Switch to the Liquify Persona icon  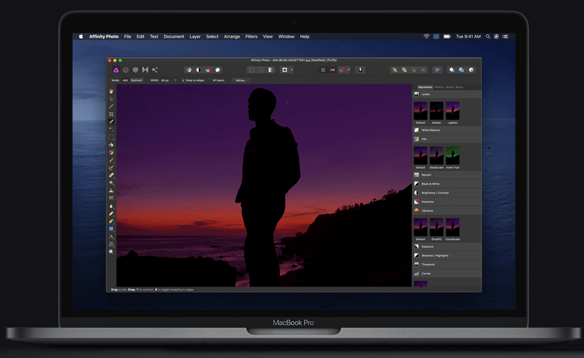pyautogui.click(x=126, y=70)
